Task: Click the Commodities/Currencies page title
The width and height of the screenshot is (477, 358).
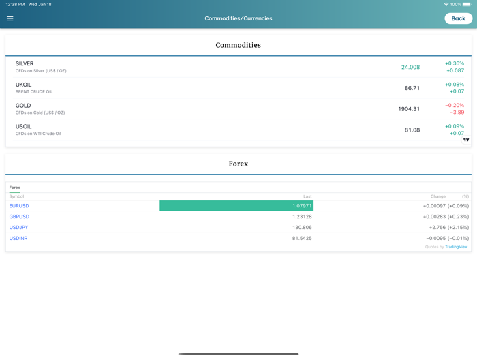Action: tap(238, 18)
